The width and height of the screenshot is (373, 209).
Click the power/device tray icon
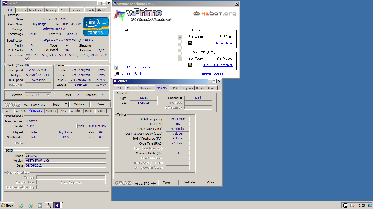pos(345,206)
